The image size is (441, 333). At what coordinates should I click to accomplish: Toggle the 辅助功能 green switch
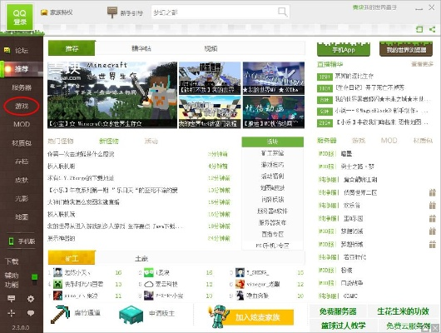click(x=34, y=279)
